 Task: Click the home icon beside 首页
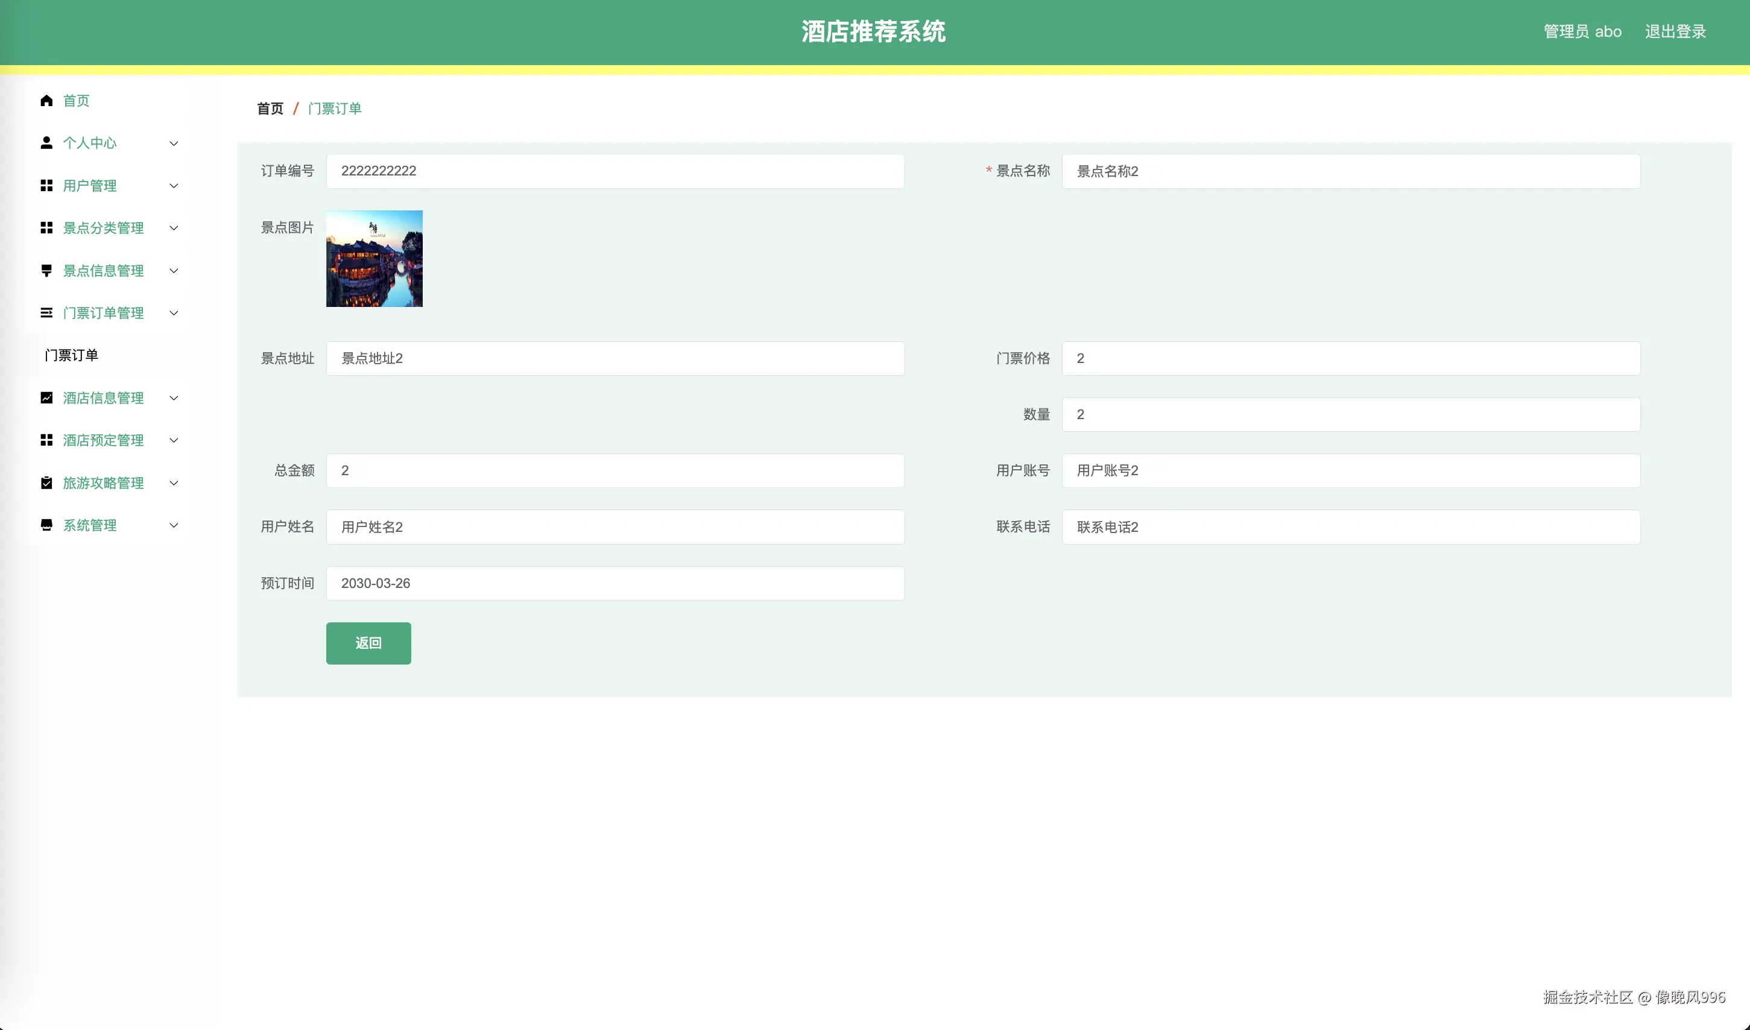point(46,101)
